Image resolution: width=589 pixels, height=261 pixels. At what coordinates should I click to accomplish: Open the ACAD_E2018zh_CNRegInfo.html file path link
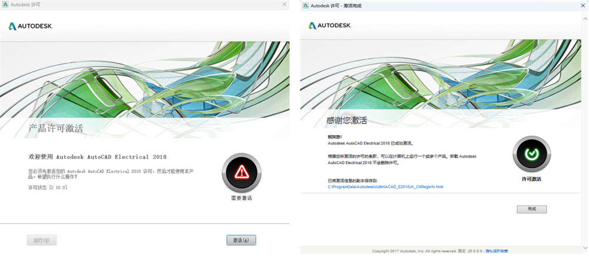tap(385, 186)
